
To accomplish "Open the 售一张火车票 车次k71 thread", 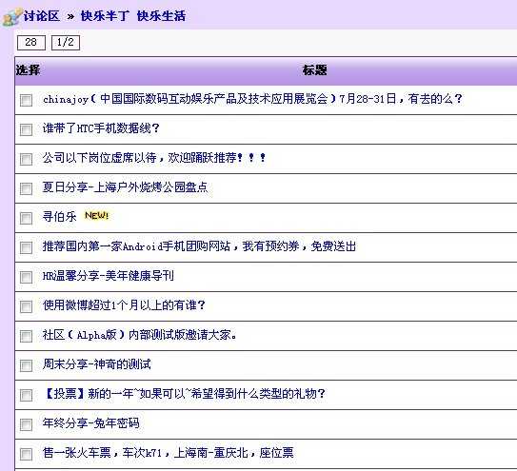I will [x=169, y=453].
